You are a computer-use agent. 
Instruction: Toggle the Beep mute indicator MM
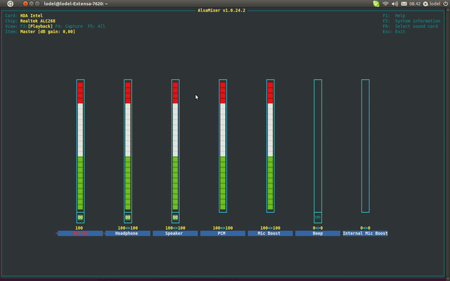pyautogui.click(x=318, y=218)
